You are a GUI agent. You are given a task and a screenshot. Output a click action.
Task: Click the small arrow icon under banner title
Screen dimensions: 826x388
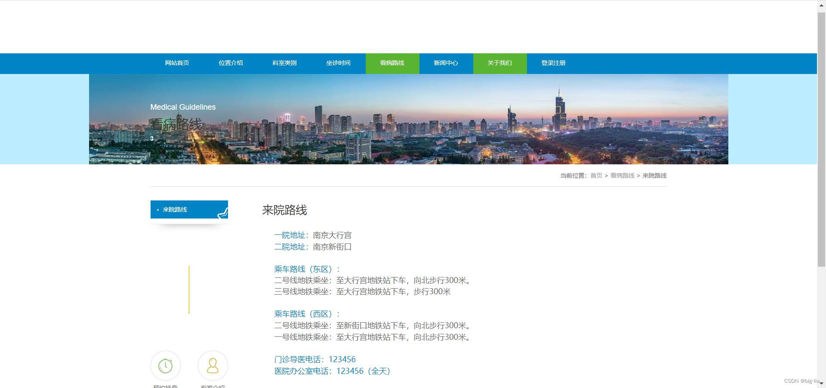pyautogui.click(x=152, y=139)
